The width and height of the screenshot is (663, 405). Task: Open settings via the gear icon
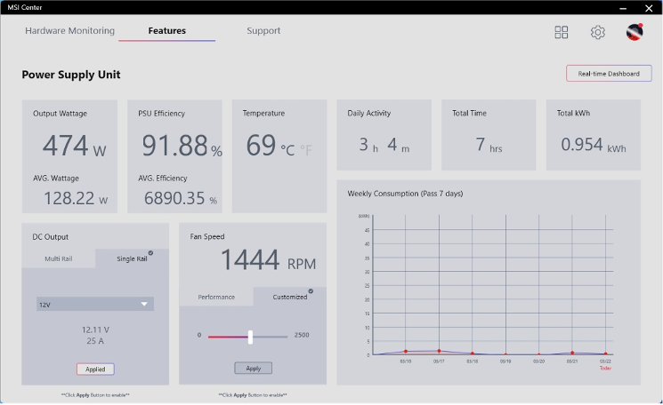[x=598, y=32]
